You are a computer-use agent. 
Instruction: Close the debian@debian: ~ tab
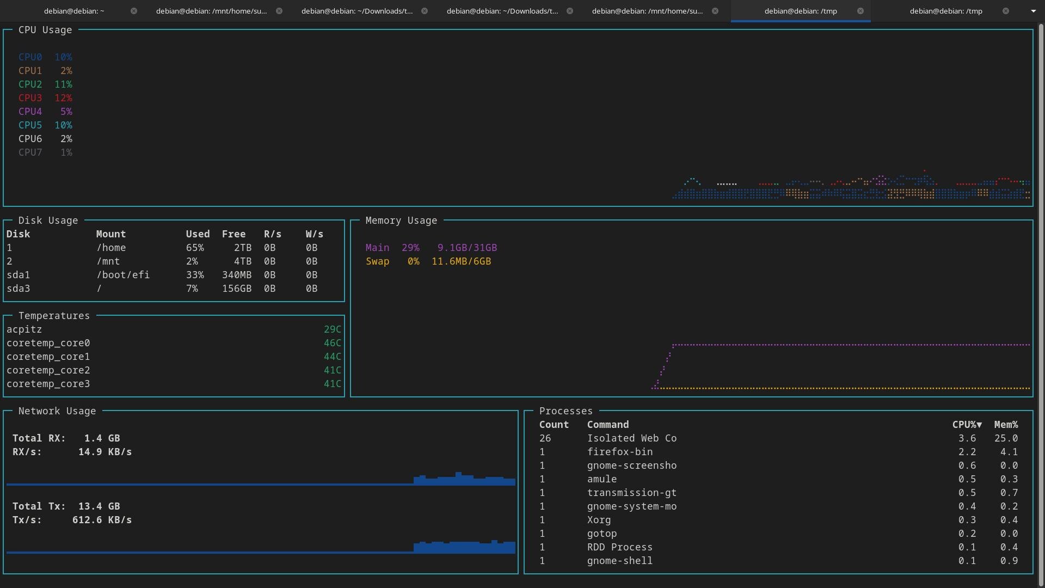tap(134, 11)
